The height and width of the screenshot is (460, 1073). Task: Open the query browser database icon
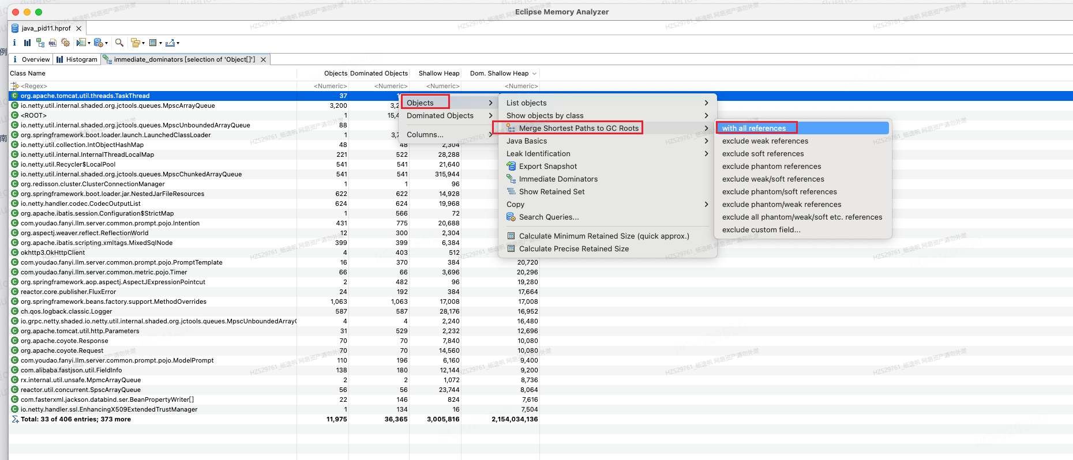point(98,43)
